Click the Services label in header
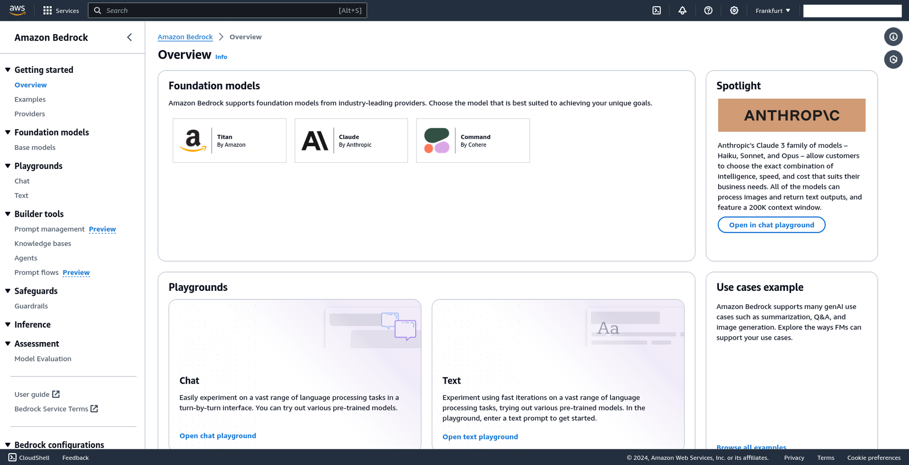Image resolution: width=909 pixels, height=465 pixels. 67,11
